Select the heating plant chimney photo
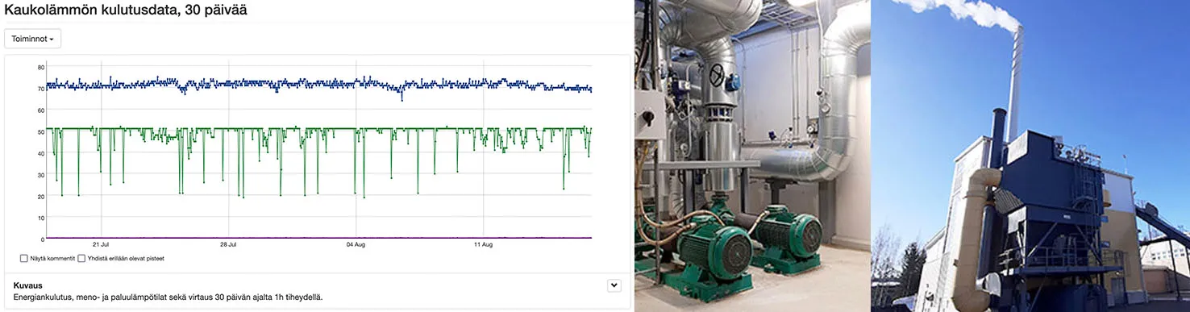Viewport: 1190px width, 312px height. [x=1030, y=156]
